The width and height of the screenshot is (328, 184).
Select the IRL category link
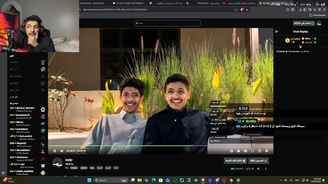point(67,168)
